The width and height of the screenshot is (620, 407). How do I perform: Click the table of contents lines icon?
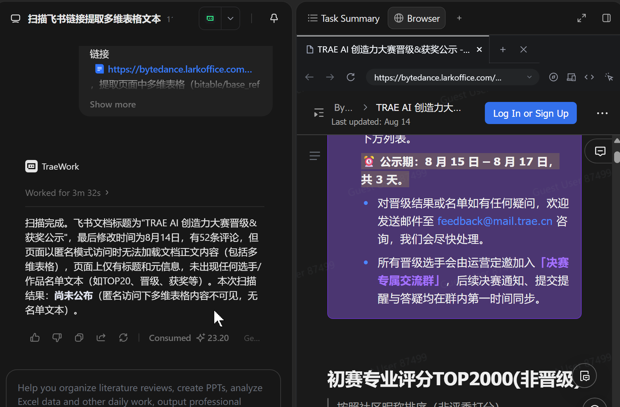[314, 156]
